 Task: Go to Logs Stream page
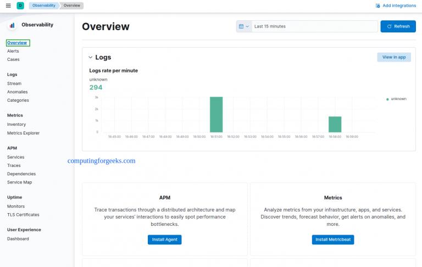14,84
